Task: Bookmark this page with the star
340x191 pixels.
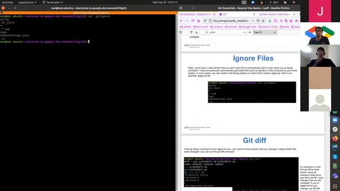Action: [263, 21]
